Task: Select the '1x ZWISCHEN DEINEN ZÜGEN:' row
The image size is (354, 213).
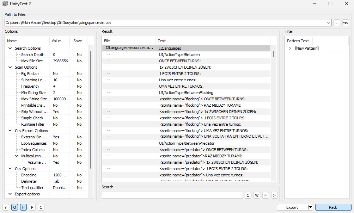Action: coord(186,67)
